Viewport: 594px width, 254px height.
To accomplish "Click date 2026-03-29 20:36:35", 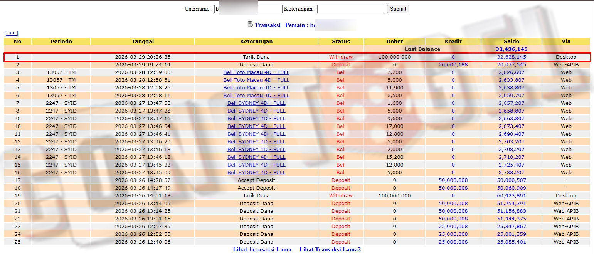I will pyautogui.click(x=143, y=57).
